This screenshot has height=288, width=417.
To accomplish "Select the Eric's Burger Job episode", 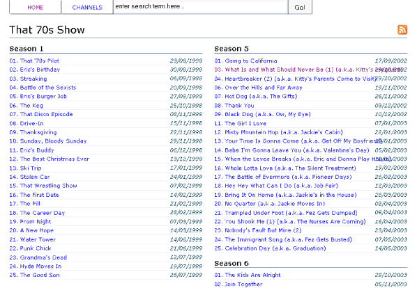I will (38, 96).
